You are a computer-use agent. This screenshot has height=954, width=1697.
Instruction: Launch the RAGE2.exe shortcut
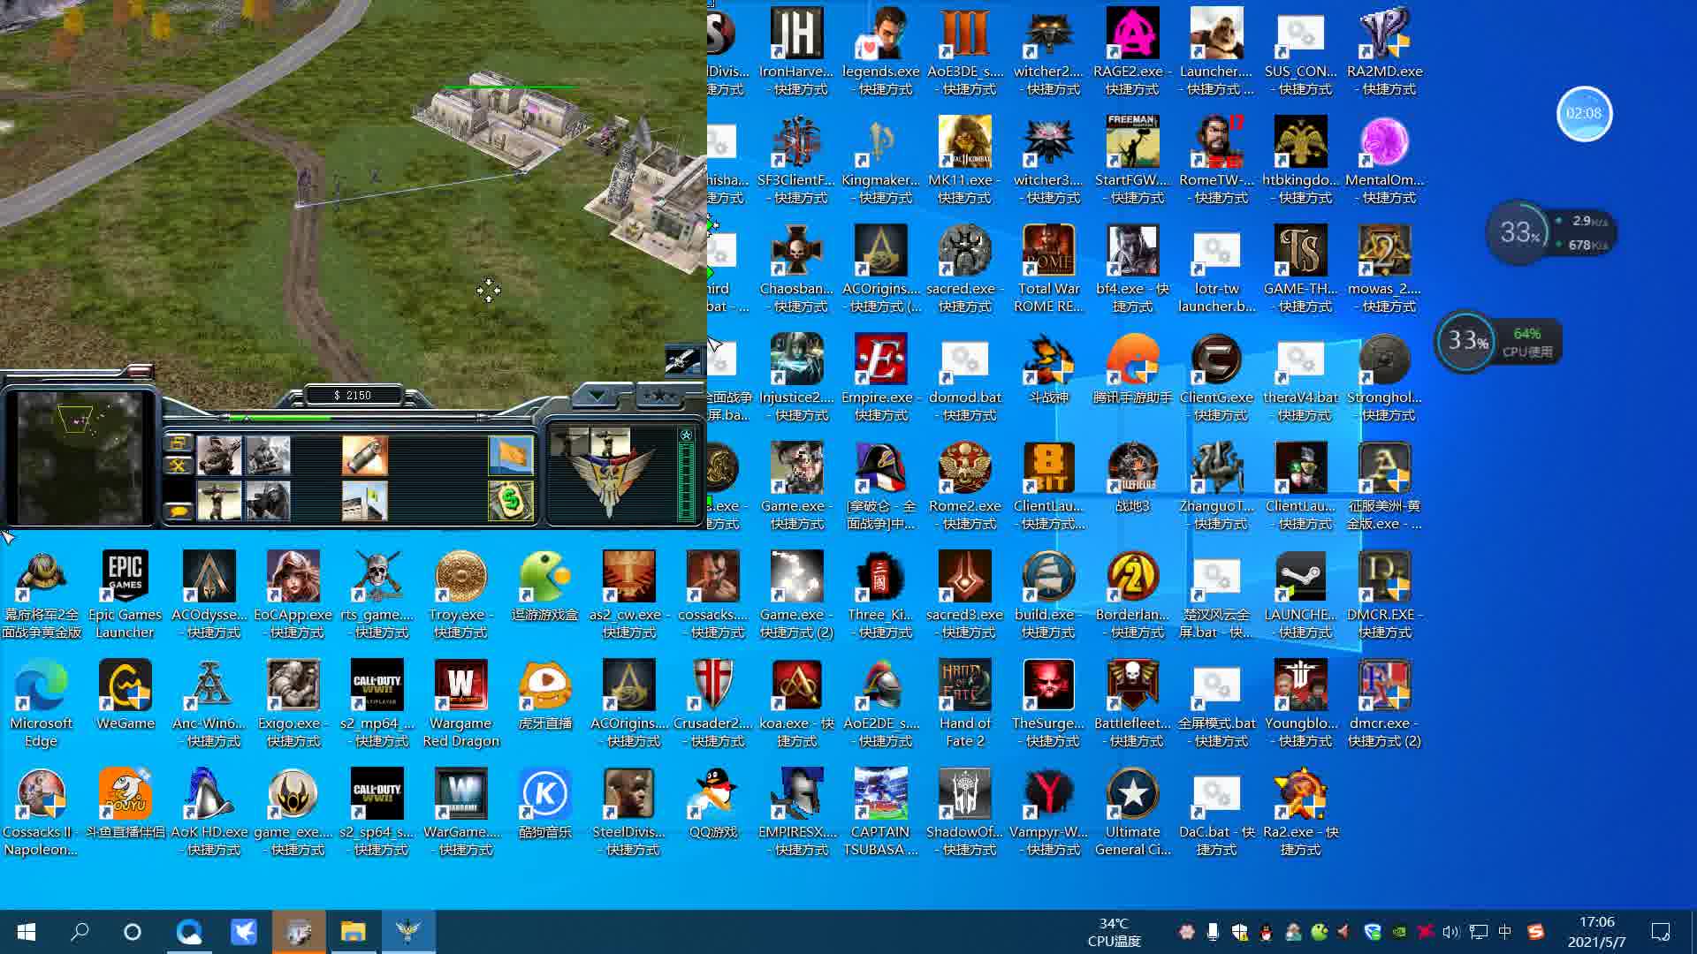point(1132,51)
